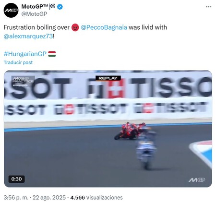The width and height of the screenshot is (216, 202).
Task: Open the post timestamp 3:56 p. m.
Action: pos(16,198)
